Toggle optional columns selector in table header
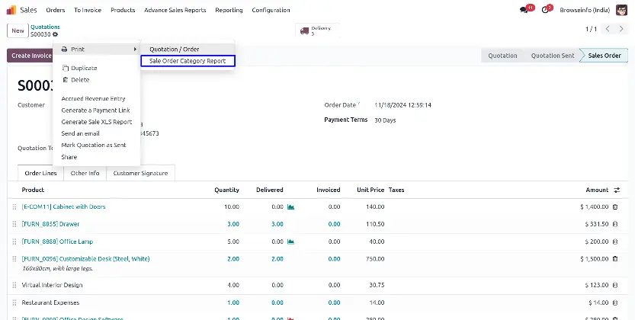The width and height of the screenshot is (635, 320). click(x=617, y=190)
